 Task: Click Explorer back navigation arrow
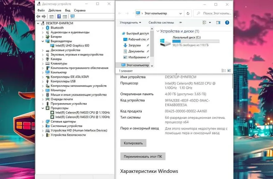pos(120,13)
